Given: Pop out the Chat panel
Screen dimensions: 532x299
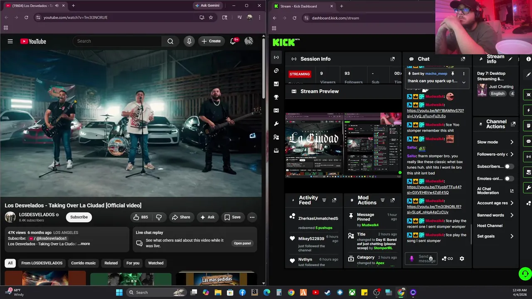Looking at the screenshot, I should tap(463, 59).
